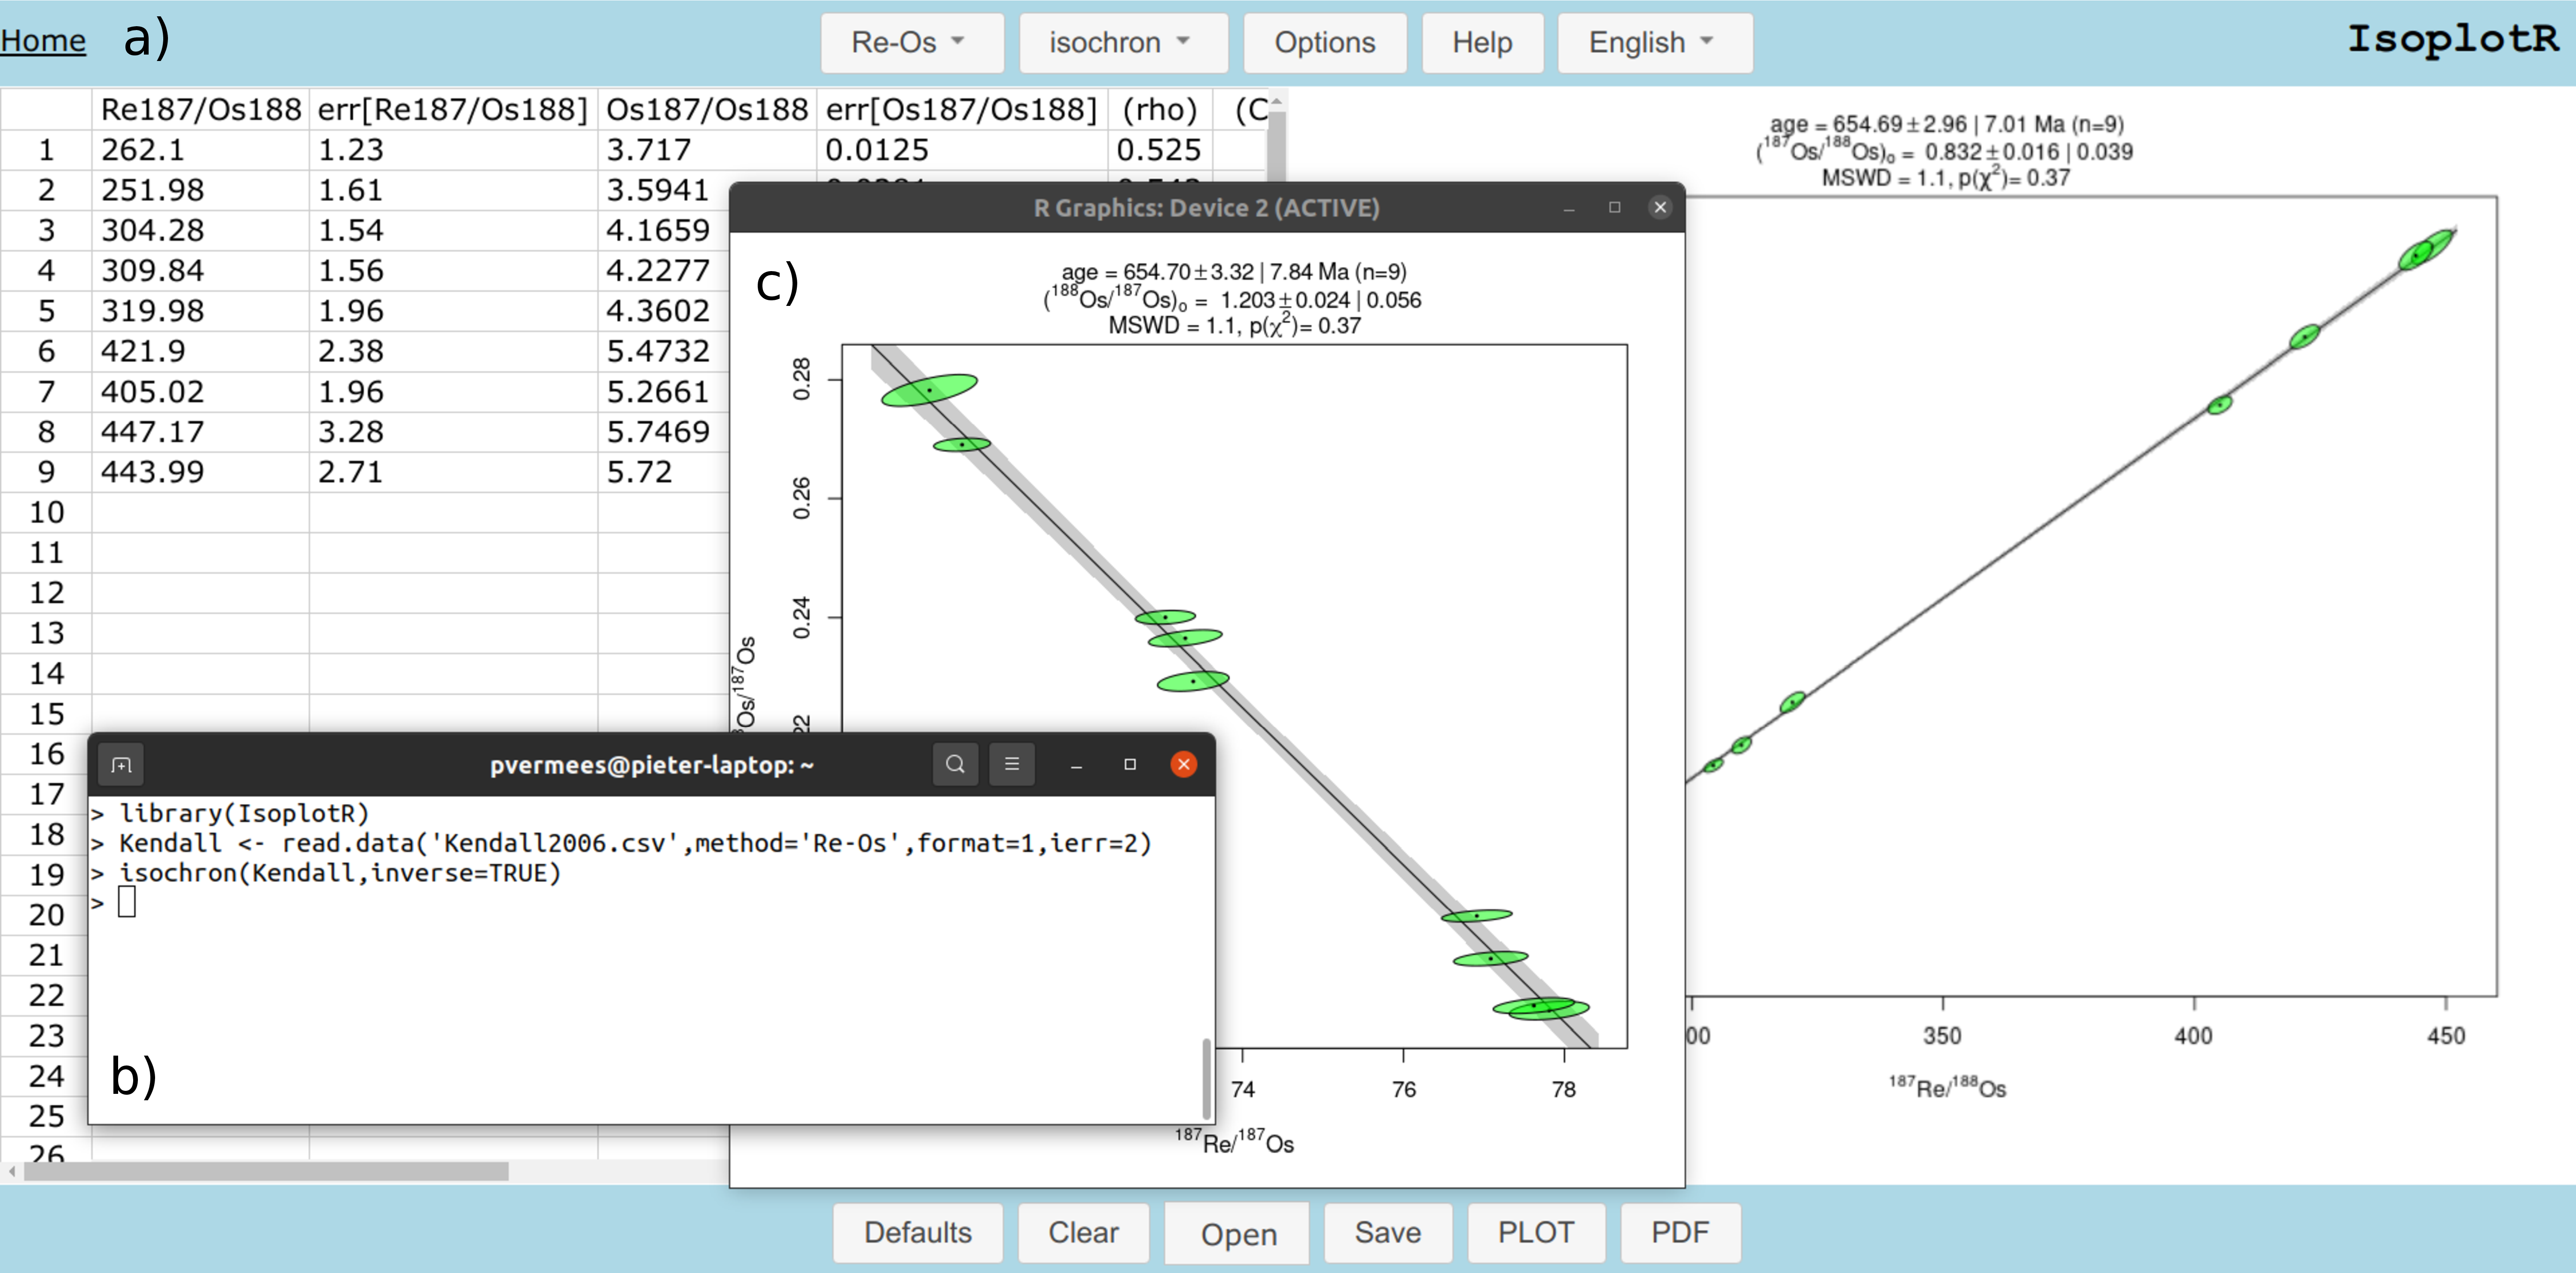Click the terminal search magnifier icon
This screenshot has width=2576, height=1273.
[x=955, y=765]
